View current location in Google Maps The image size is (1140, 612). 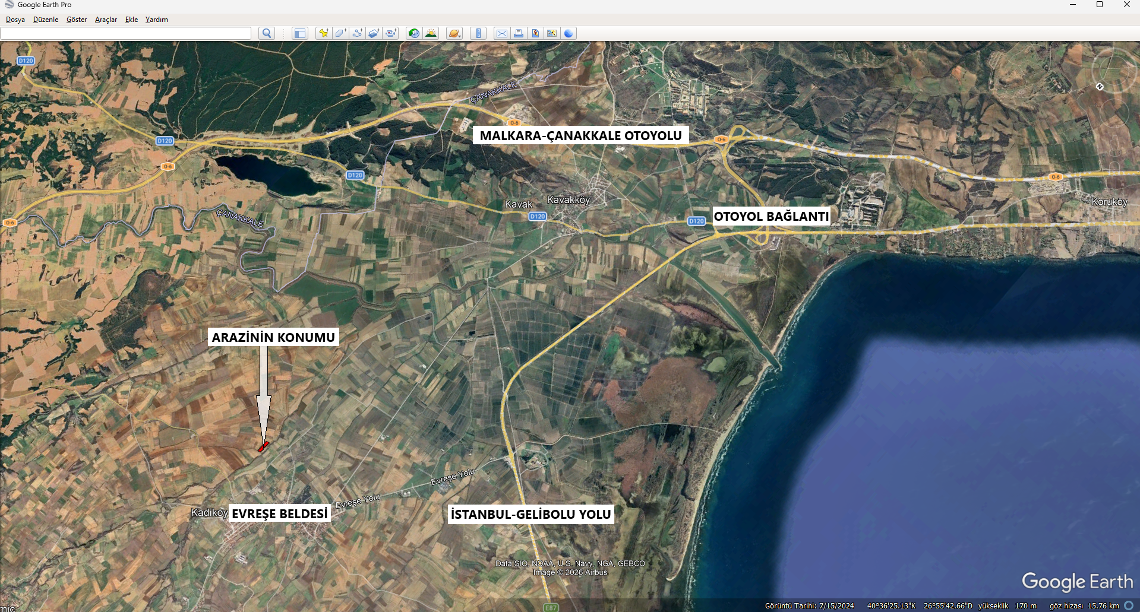click(x=552, y=33)
